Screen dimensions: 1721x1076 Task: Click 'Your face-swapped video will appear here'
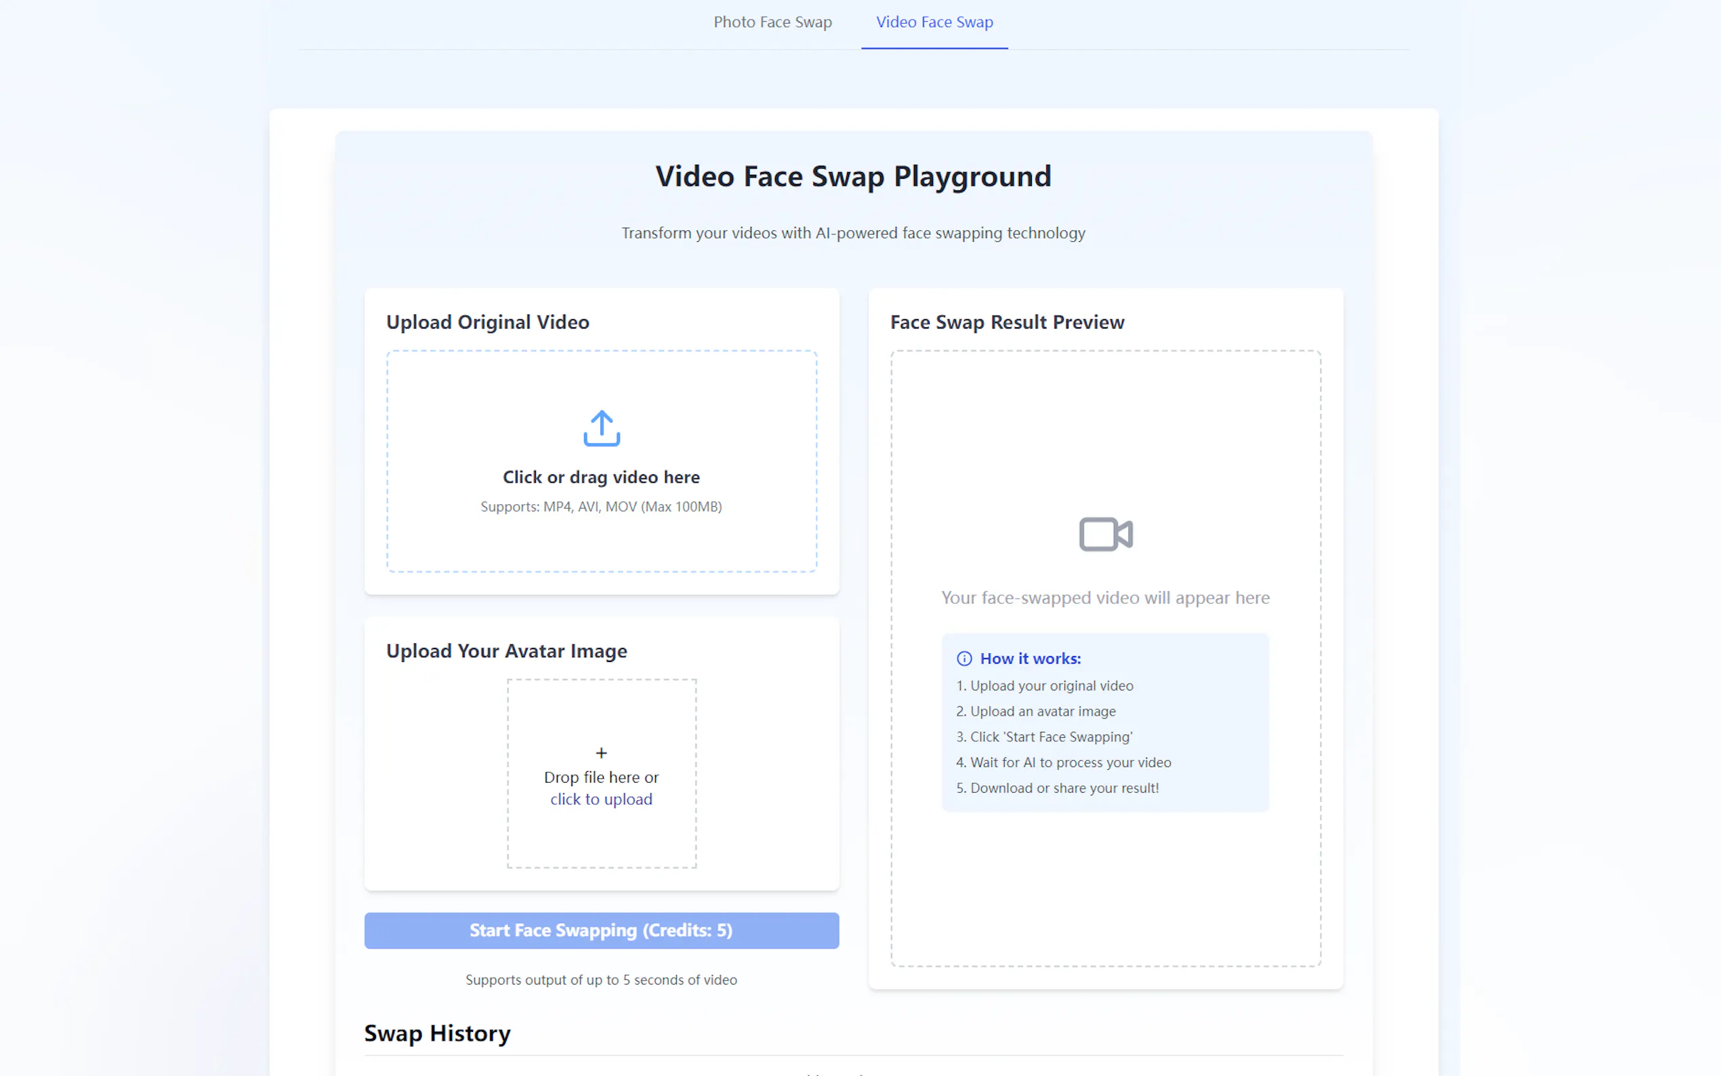pos(1105,598)
